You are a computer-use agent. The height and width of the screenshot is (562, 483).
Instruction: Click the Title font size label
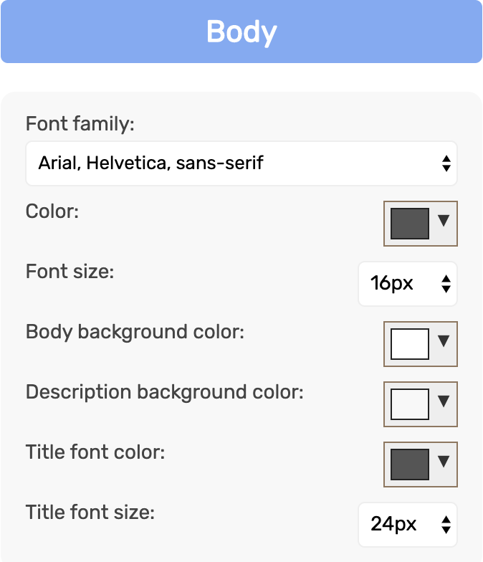click(x=90, y=512)
